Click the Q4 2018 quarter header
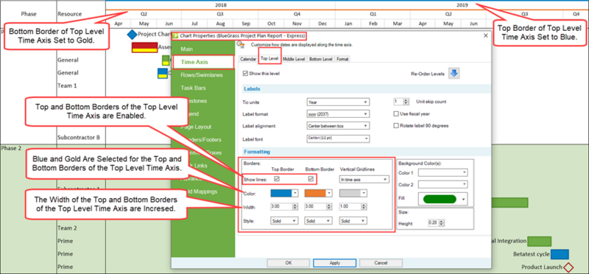This screenshot has width=589, height=274. coord(297,14)
